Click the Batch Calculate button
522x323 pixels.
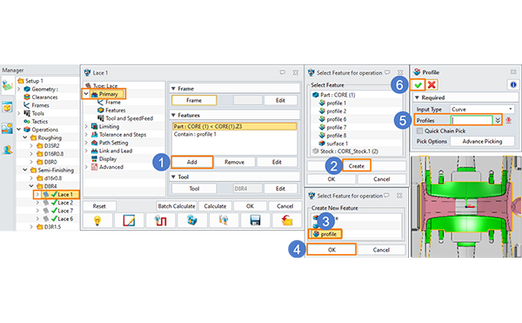point(177,206)
